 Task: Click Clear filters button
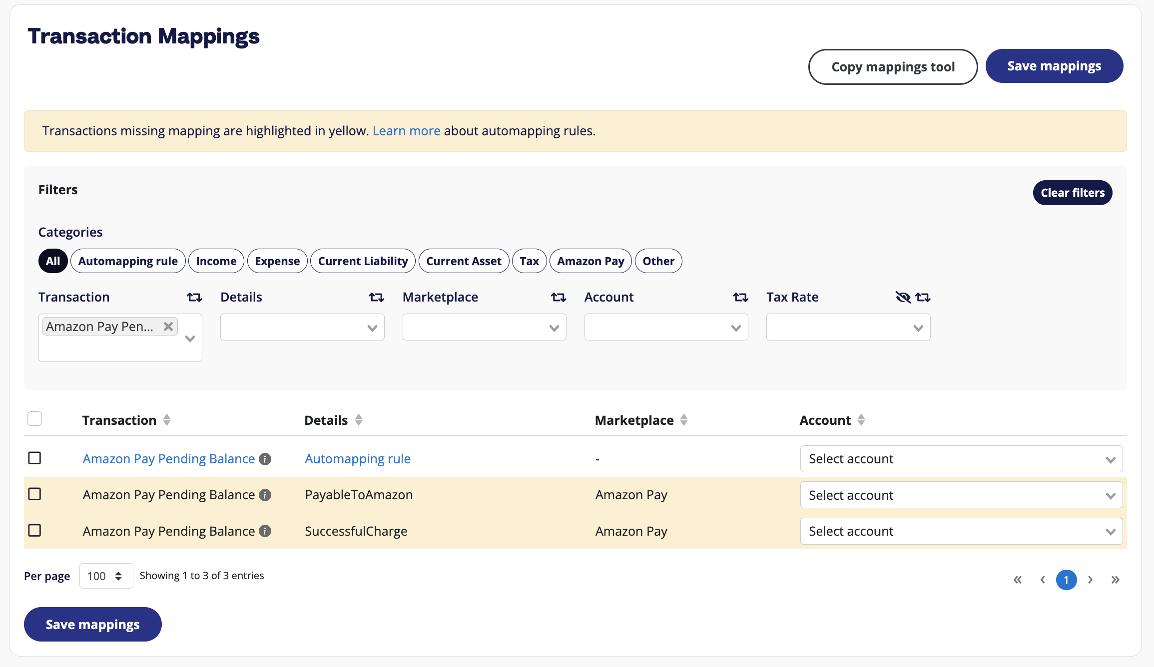(x=1073, y=192)
